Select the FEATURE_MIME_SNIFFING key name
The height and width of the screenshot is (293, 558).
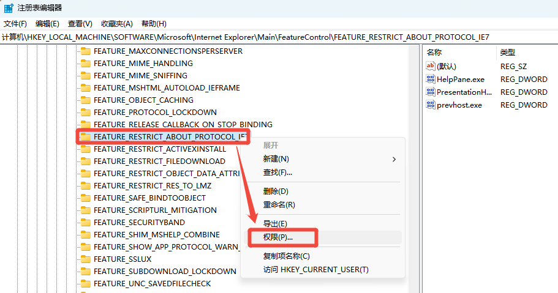(140, 76)
